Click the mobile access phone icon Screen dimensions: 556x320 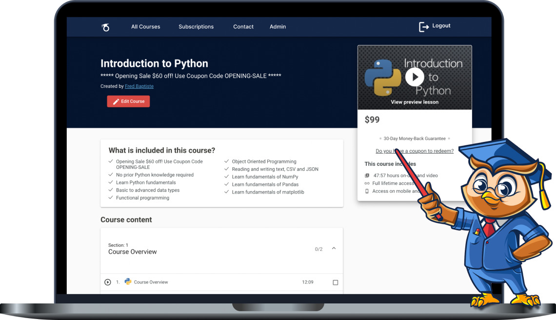coord(367,191)
